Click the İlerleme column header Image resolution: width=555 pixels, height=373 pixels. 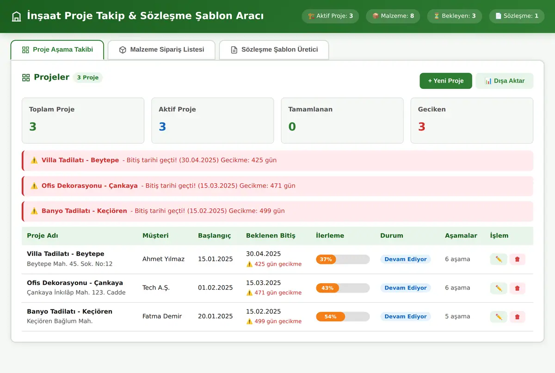tap(330, 236)
